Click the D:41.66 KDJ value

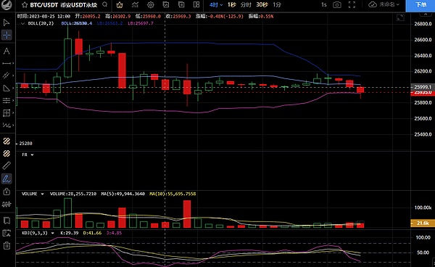pyautogui.click(x=92, y=233)
